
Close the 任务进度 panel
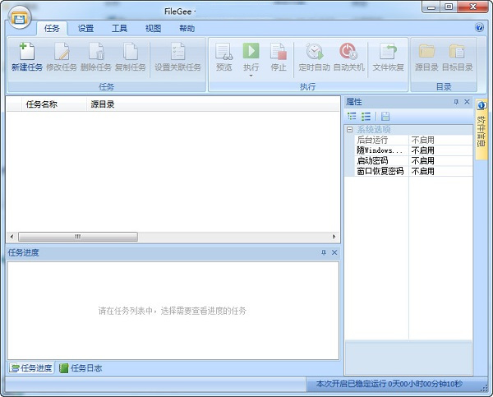(334, 252)
